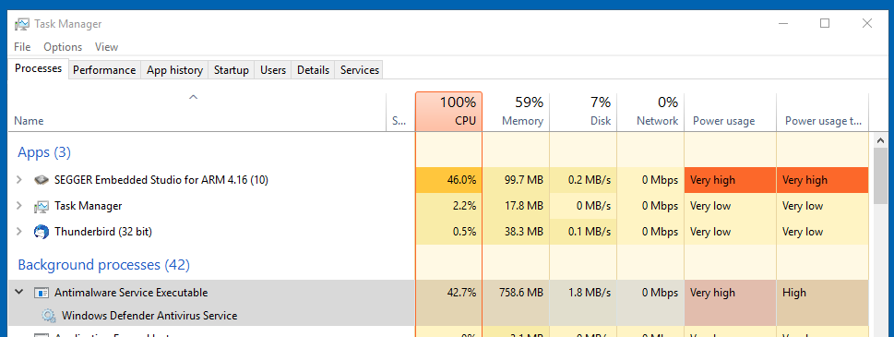Click the 758.6 MB memory cell
This screenshot has width=894, height=337.
point(516,293)
